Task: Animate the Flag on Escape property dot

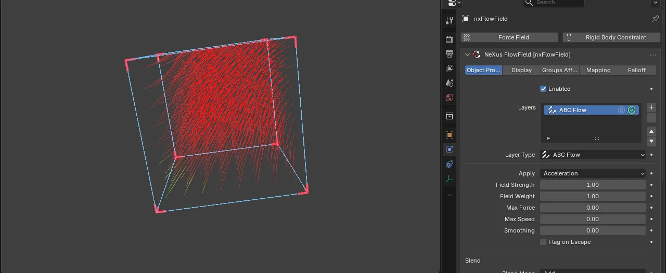Action: [651, 242]
